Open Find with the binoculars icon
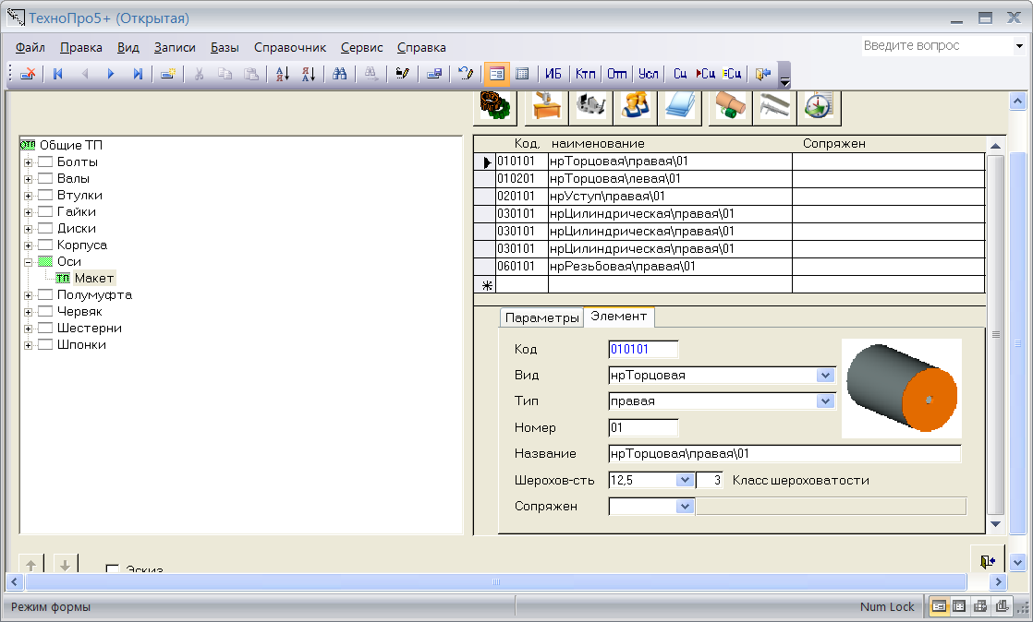1033x622 pixels. pyautogui.click(x=340, y=74)
